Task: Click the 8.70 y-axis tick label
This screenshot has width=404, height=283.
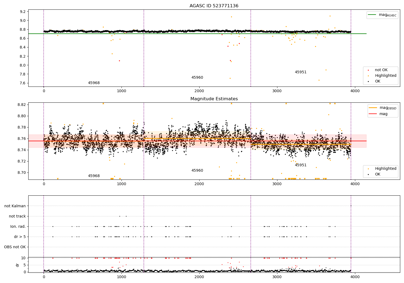Action: 22,172
